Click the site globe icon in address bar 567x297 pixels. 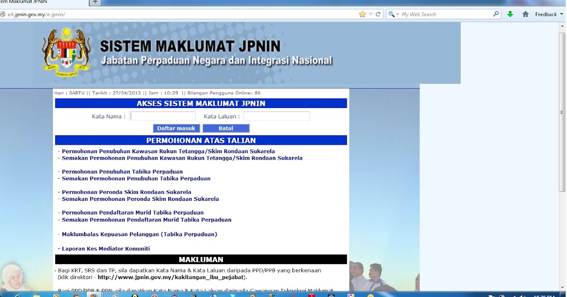3,14
